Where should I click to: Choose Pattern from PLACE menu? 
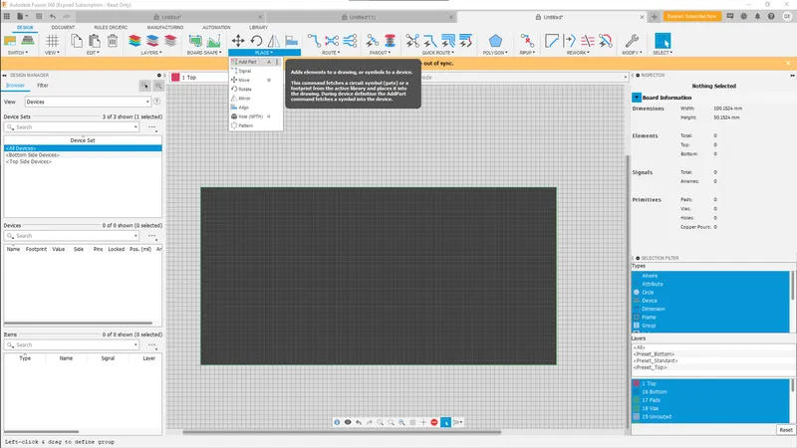255,126
